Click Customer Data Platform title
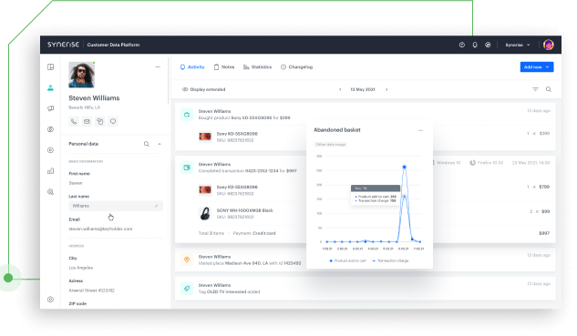Viewport: 577px width, 336px height. (113, 45)
